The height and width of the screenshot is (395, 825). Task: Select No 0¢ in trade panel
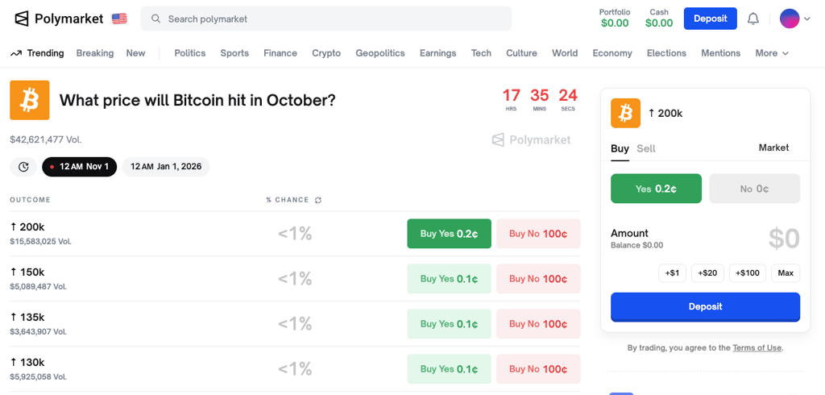pos(754,189)
